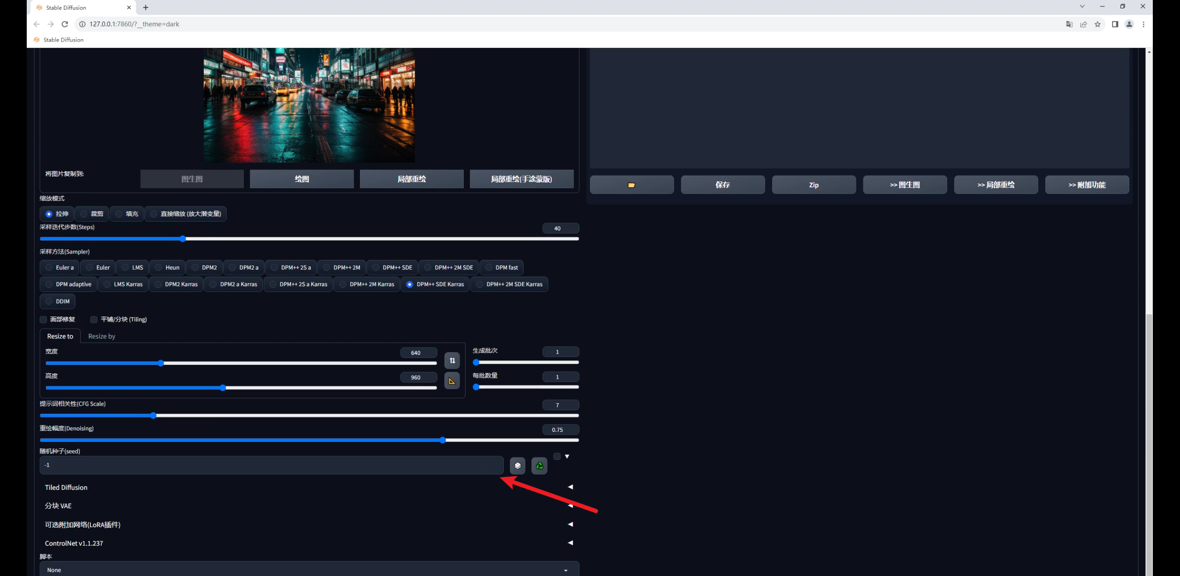The width and height of the screenshot is (1180, 576).
Task: Open the Chrome profile icon
Action: [x=1129, y=24]
